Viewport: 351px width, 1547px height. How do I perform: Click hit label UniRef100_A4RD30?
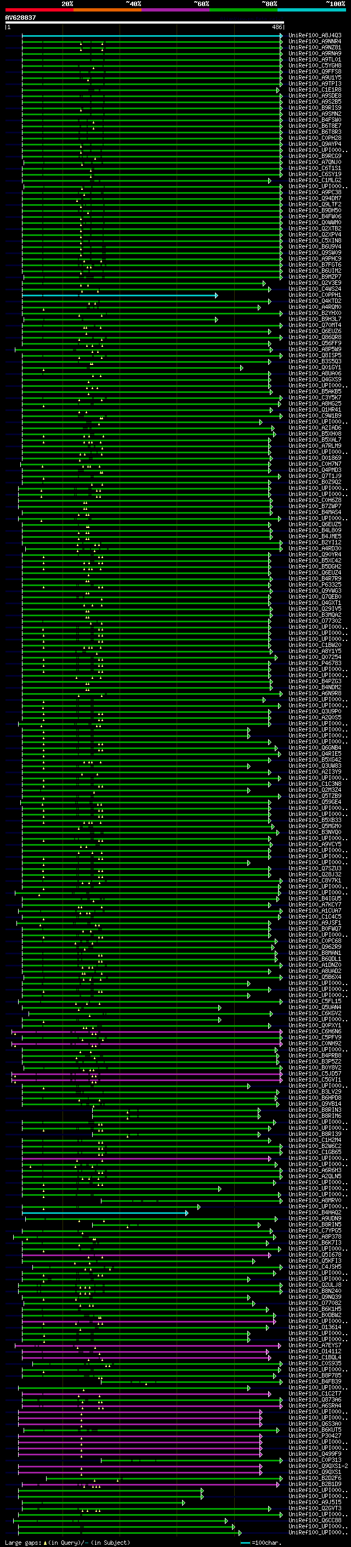(x=315, y=548)
